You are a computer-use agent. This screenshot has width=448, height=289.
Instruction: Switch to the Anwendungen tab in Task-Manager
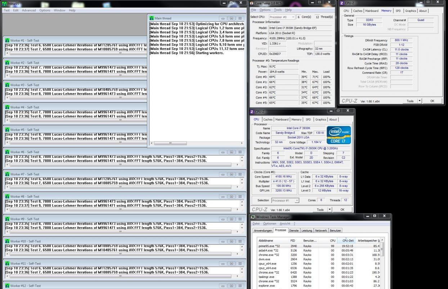point(262,230)
